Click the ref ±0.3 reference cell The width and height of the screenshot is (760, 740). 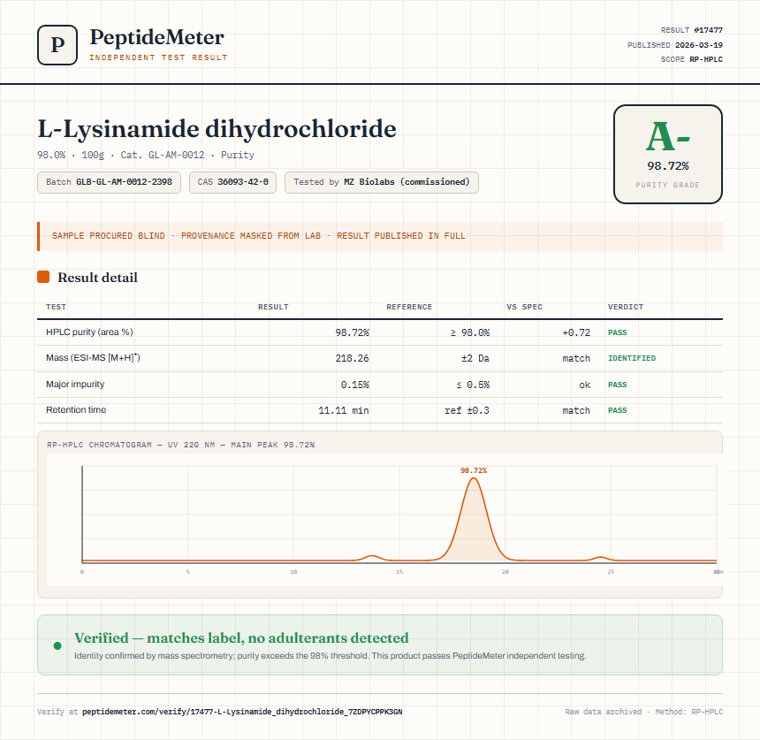[x=467, y=410]
